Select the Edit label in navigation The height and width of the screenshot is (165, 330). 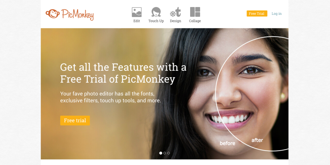point(137,21)
